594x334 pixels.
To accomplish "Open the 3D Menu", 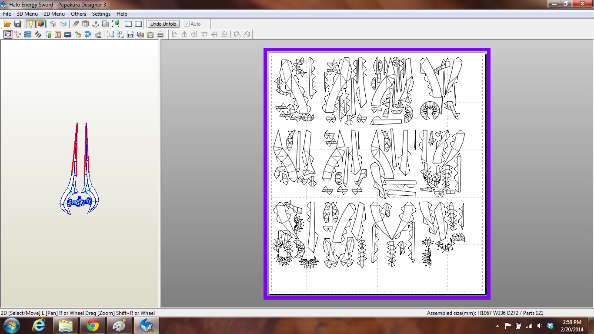I will point(27,14).
